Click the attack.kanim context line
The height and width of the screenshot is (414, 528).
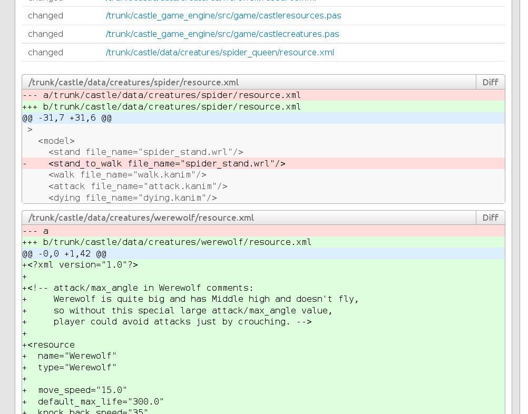click(138, 186)
